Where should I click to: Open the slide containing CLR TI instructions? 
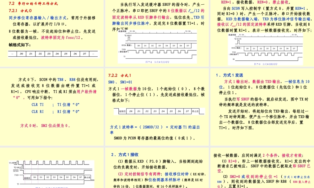[x=52, y=107]
